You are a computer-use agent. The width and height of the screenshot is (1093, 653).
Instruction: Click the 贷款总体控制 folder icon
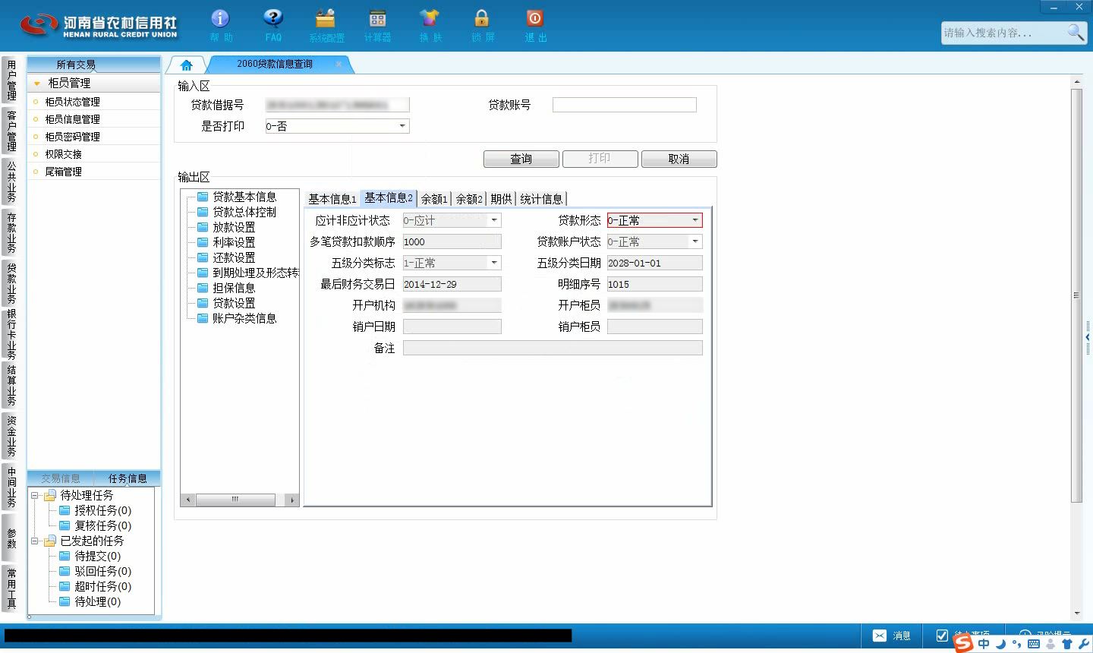tap(203, 212)
